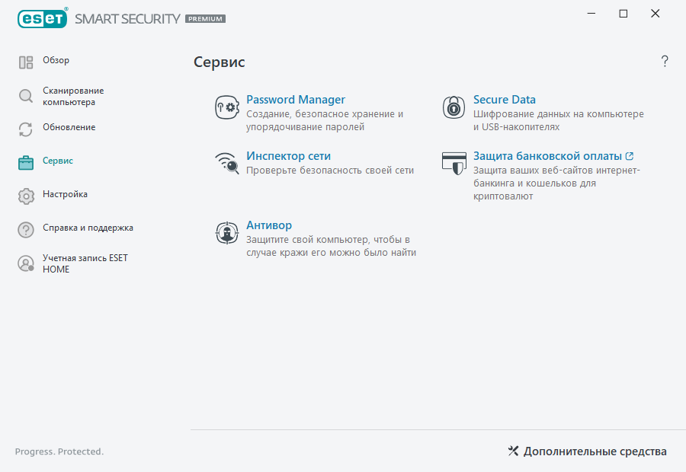Screen dimensions: 686x472
Task: Click the Password Manager icon
Action: 226,107
